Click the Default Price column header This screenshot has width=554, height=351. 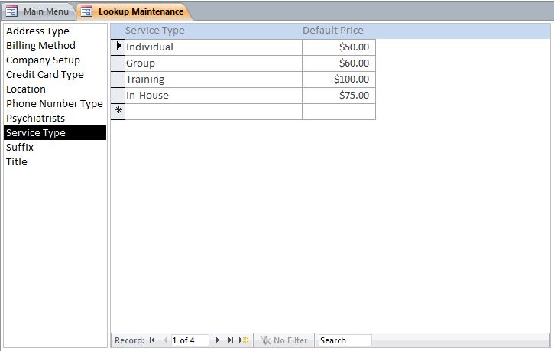tap(333, 31)
